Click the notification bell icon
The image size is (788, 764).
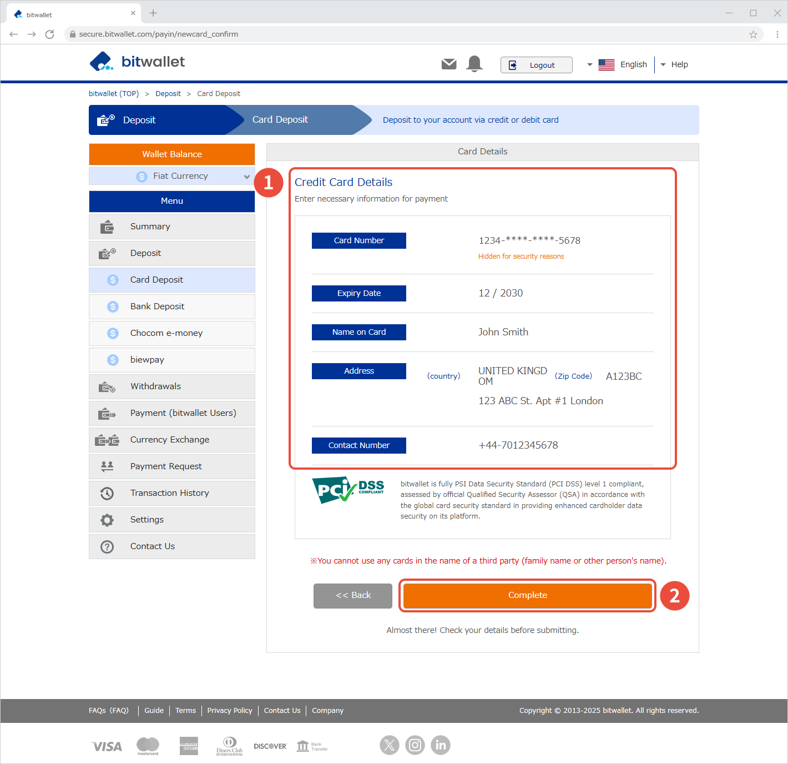coord(474,64)
